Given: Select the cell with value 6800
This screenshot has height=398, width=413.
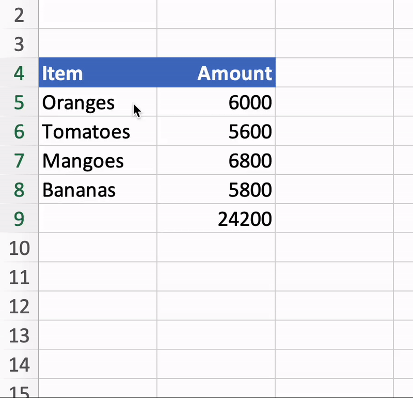Looking at the screenshot, I should pos(217,161).
